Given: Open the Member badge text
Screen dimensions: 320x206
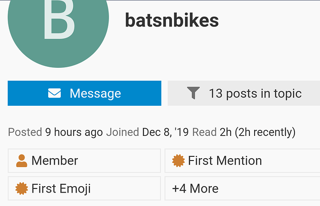Looking at the screenshot, I should (x=55, y=161).
